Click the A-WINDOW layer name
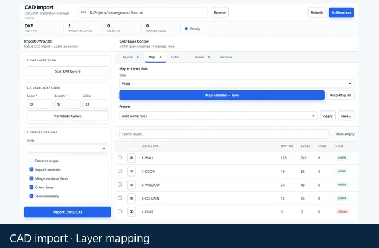Viewport: 379px width, 248px height. (x=150, y=185)
